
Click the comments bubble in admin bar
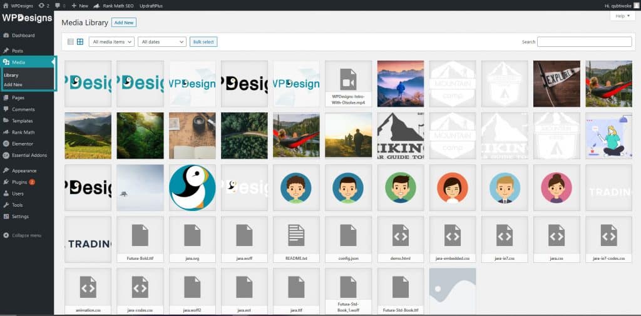(58, 5)
